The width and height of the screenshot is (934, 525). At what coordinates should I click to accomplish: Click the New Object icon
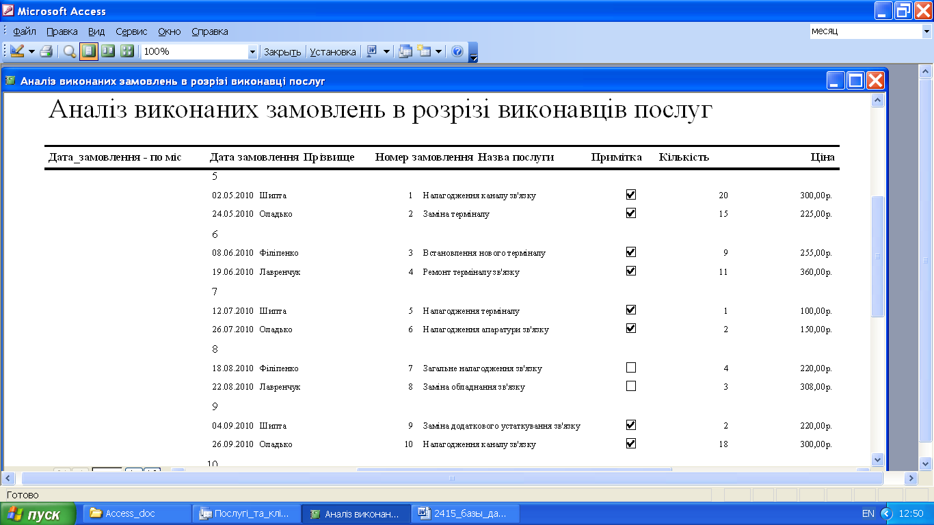425,51
